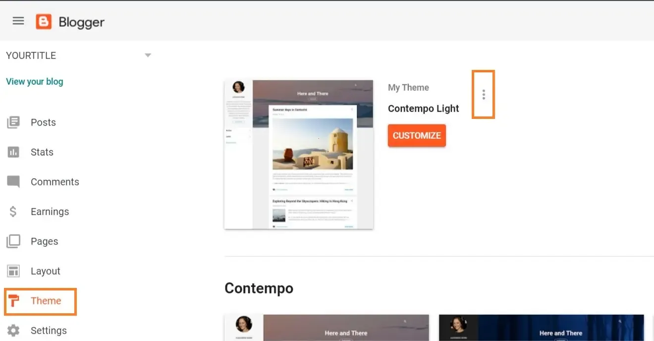
Task: Open the Comments section
Action: 54,182
